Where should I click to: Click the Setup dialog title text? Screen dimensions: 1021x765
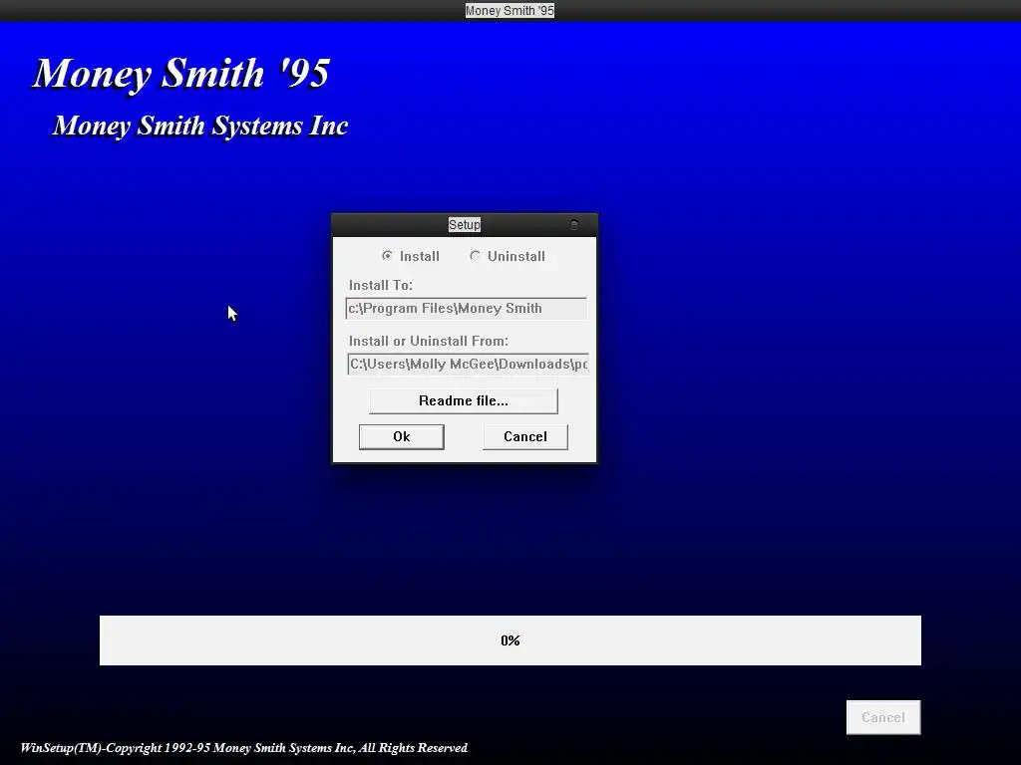tap(465, 224)
